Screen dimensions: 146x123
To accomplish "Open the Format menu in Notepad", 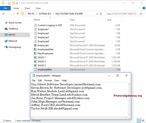I will (x=48, y=80).
